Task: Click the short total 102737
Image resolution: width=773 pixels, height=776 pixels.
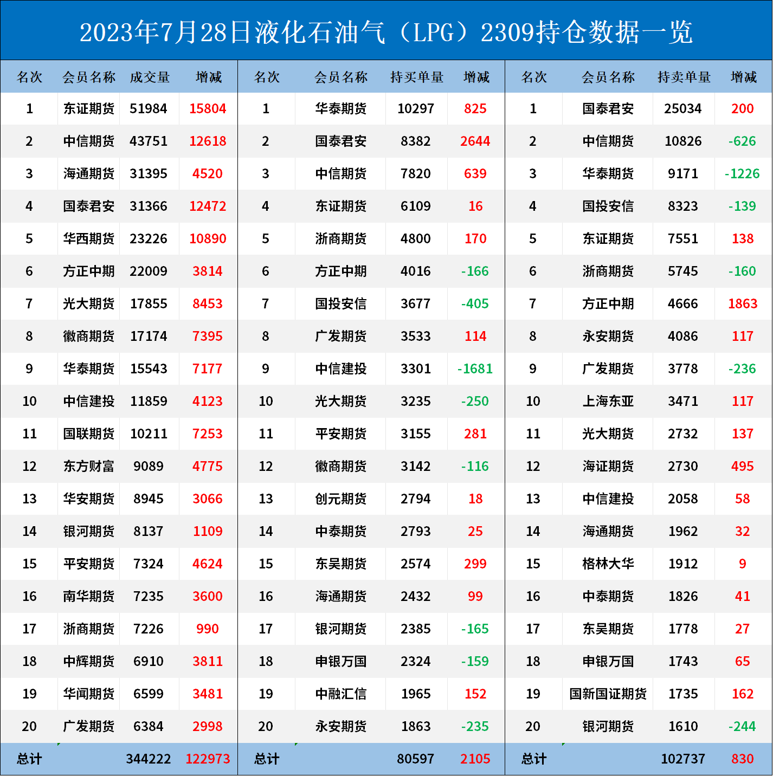Action: (683, 759)
